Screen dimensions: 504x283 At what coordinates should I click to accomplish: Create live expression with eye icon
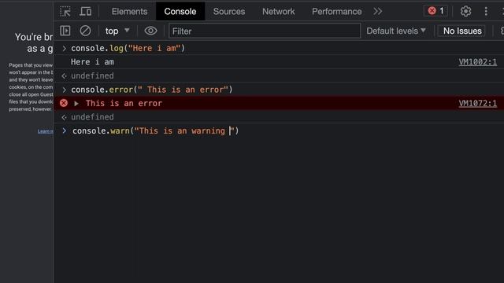tap(150, 31)
